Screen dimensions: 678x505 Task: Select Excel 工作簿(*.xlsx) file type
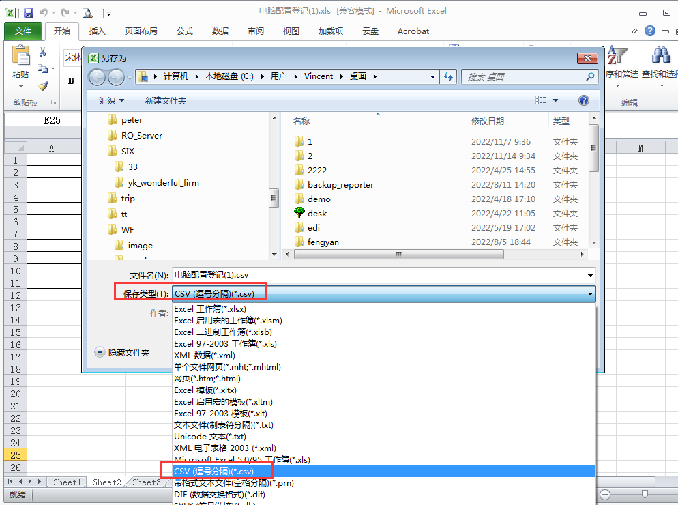click(384, 309)
